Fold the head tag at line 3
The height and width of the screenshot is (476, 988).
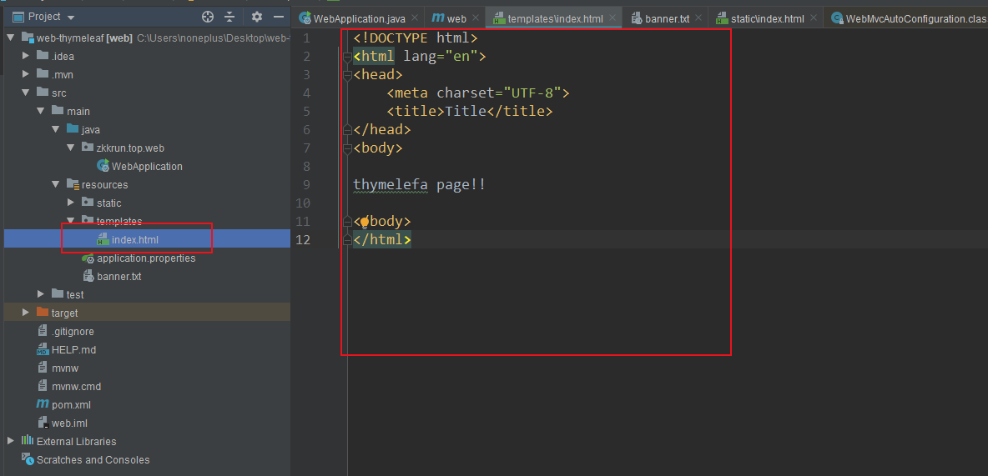pos(346,75)
